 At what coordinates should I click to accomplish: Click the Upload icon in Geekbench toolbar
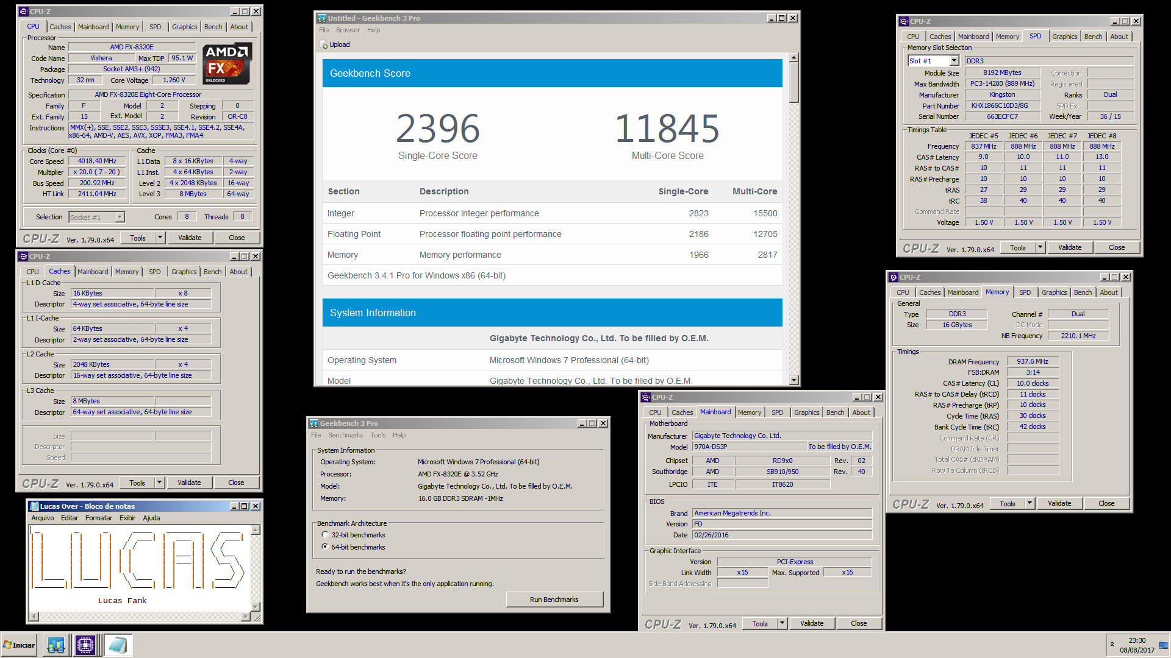point(323,44)
